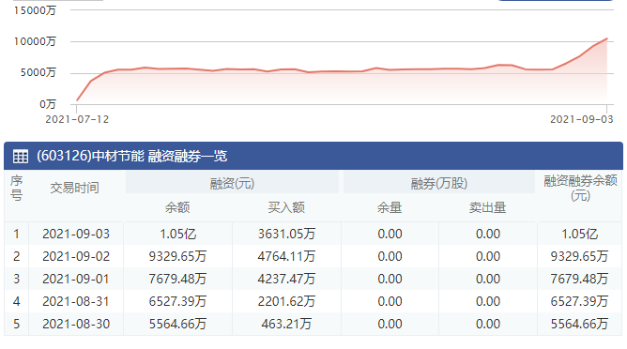Click 融资融券余额 5564.66万 in last column
Viewport: 627px width, 349px height.
tap(579, 324)
